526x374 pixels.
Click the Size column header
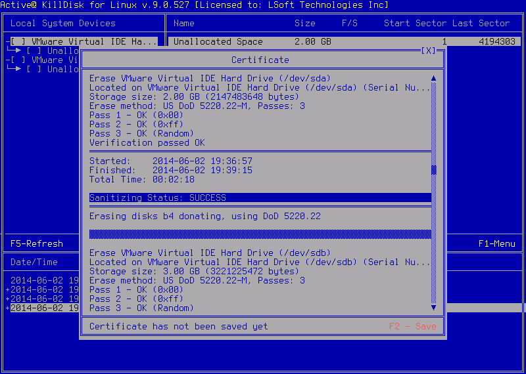pyautogui.click(x=305, y=23)
